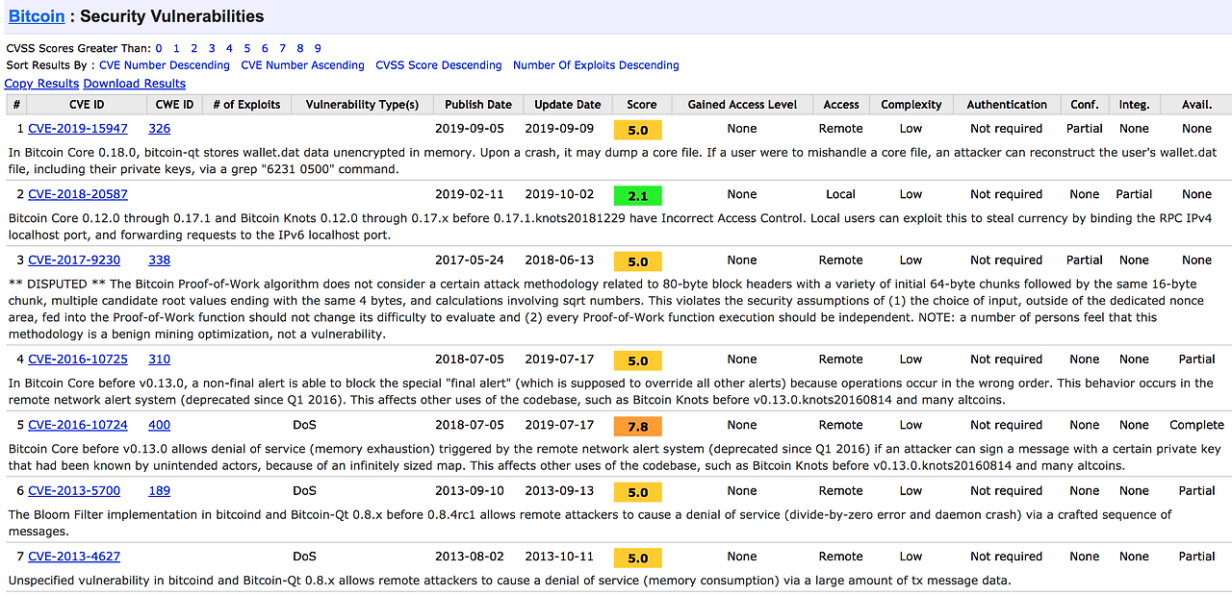Image resolution: width=1232 pixels, height=595 pixels.
Task: Click the yellow 5.0 score for CVE-2013-4627
Action: pos(638,558)
